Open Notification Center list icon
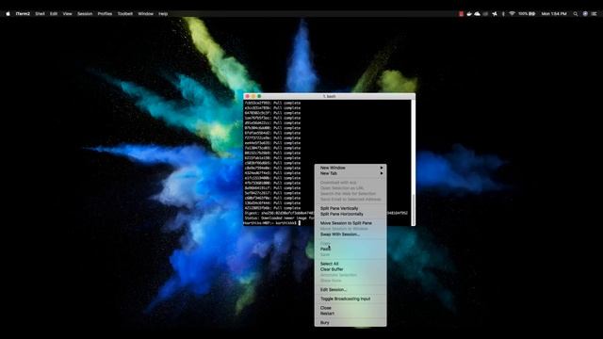The width and height of the screenshot is (603, 339). coord(595,13)
